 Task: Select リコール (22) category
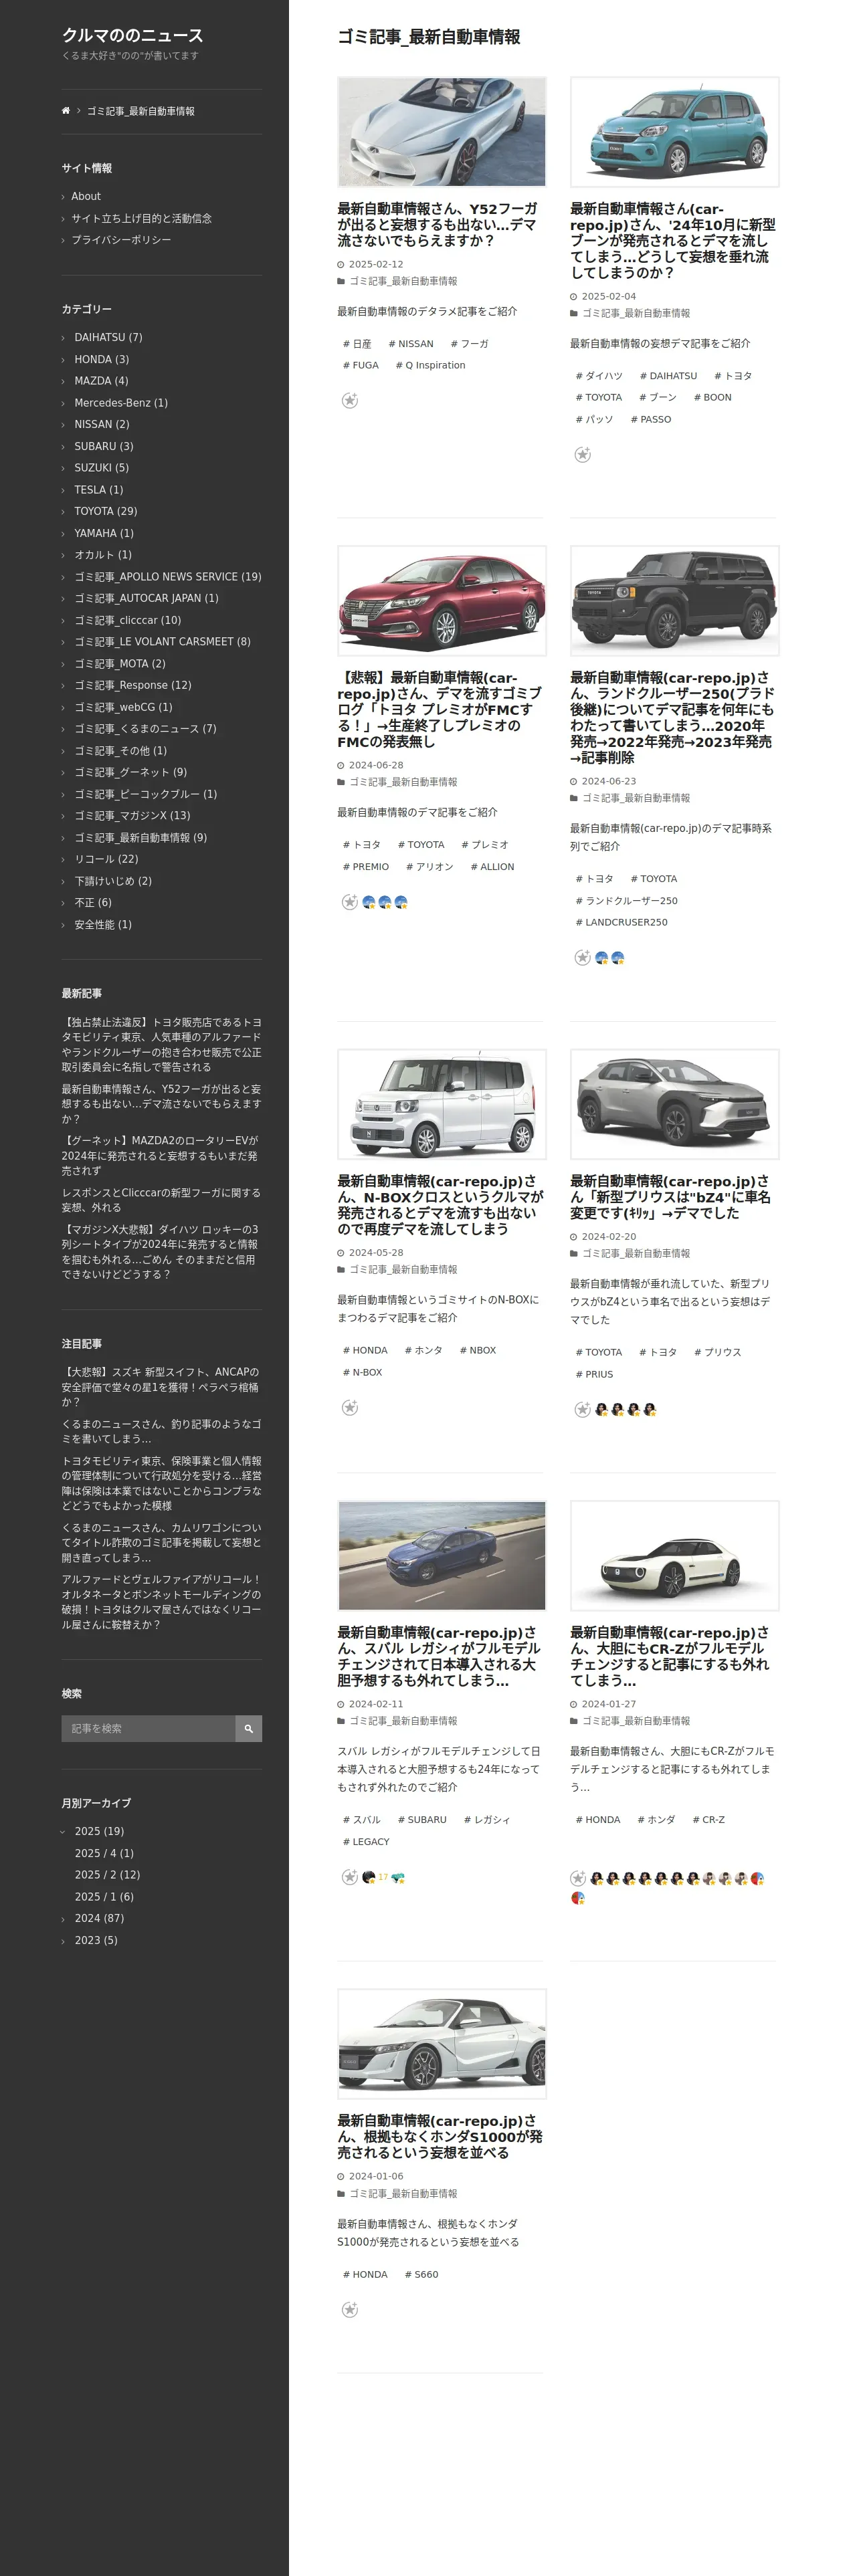tap(106, 860)
